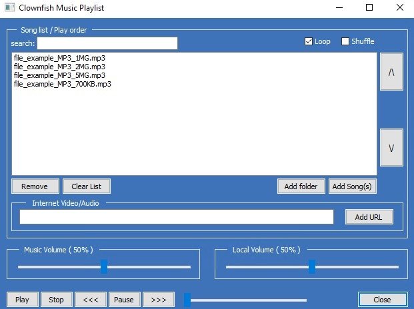Open the Add folder dialog

(301, 186)
